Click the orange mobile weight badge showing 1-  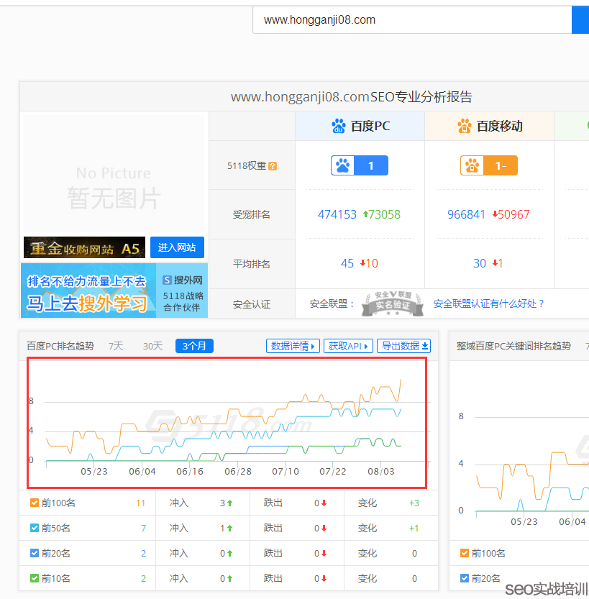[x=488, y=165]
